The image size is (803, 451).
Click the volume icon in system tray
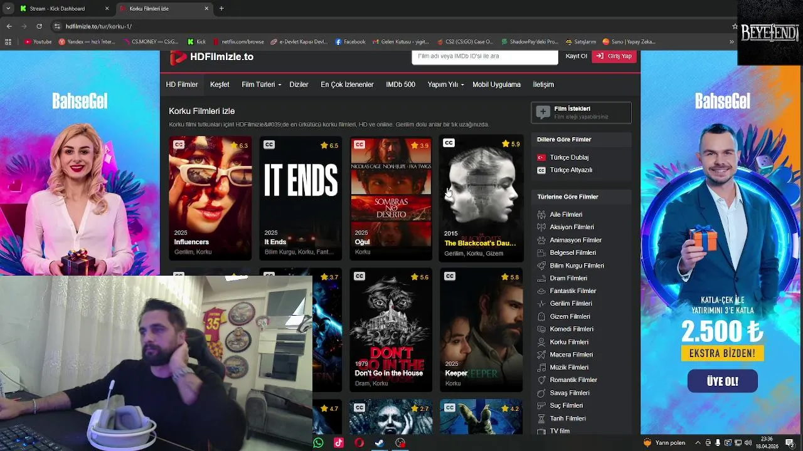[748, 443]
